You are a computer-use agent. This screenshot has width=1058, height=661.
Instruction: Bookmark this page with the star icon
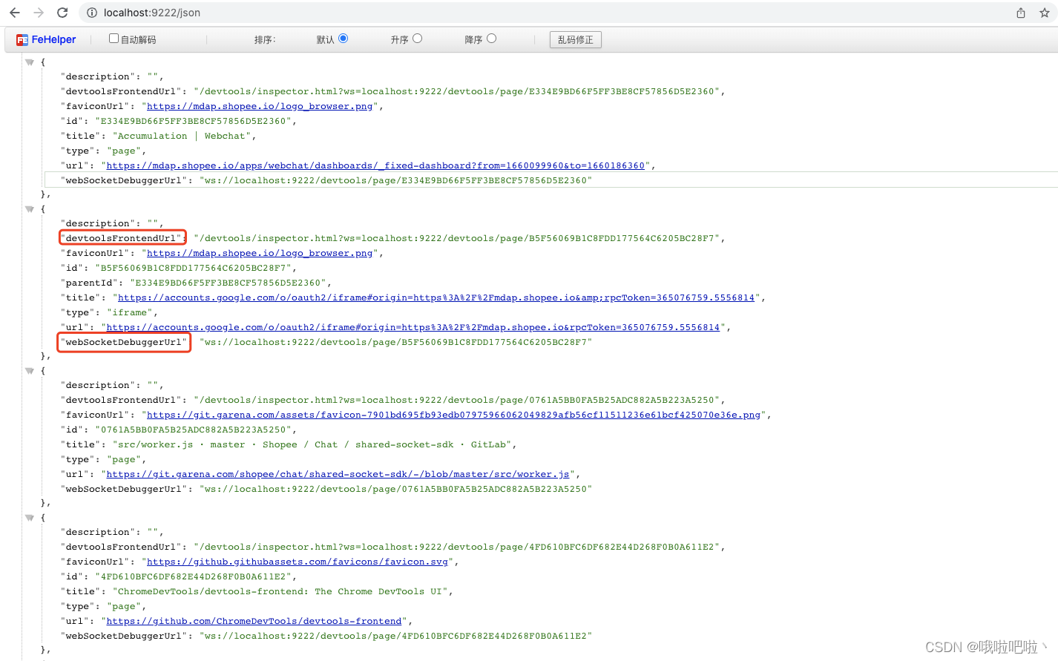(x=1045, y=13)
